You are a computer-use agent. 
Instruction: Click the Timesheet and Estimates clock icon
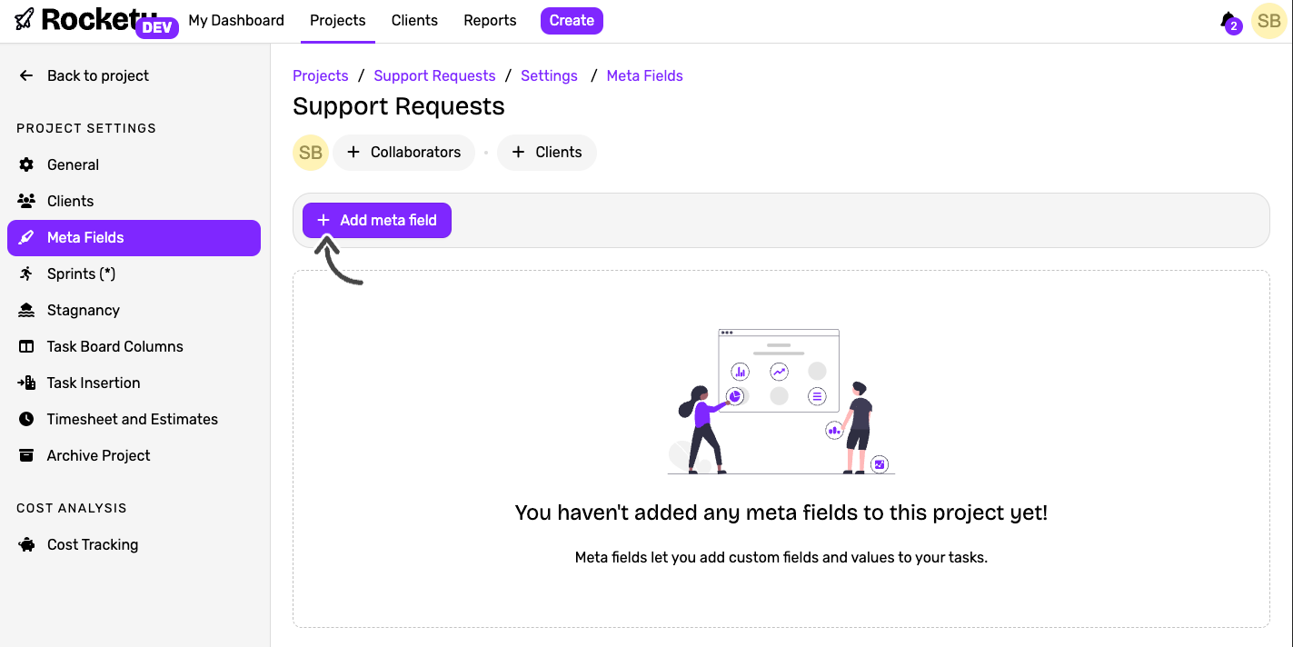tap(27, 419)
